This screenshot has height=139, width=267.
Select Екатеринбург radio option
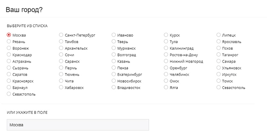(113, 74)
